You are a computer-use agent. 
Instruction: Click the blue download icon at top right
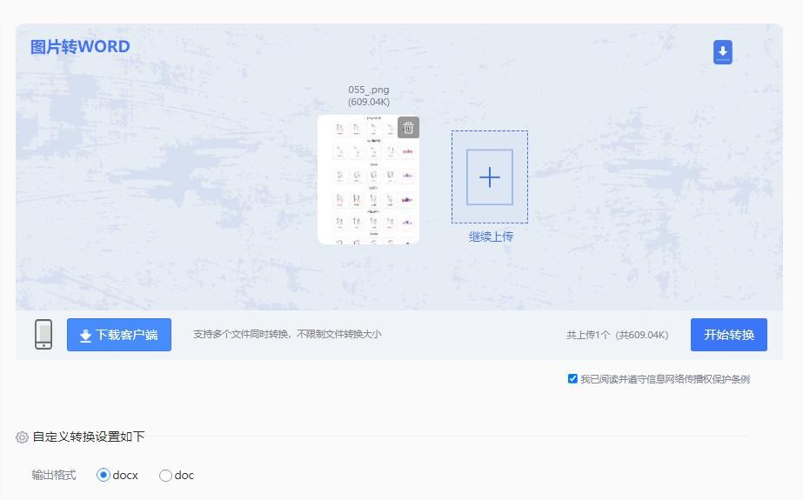(722, 52)
